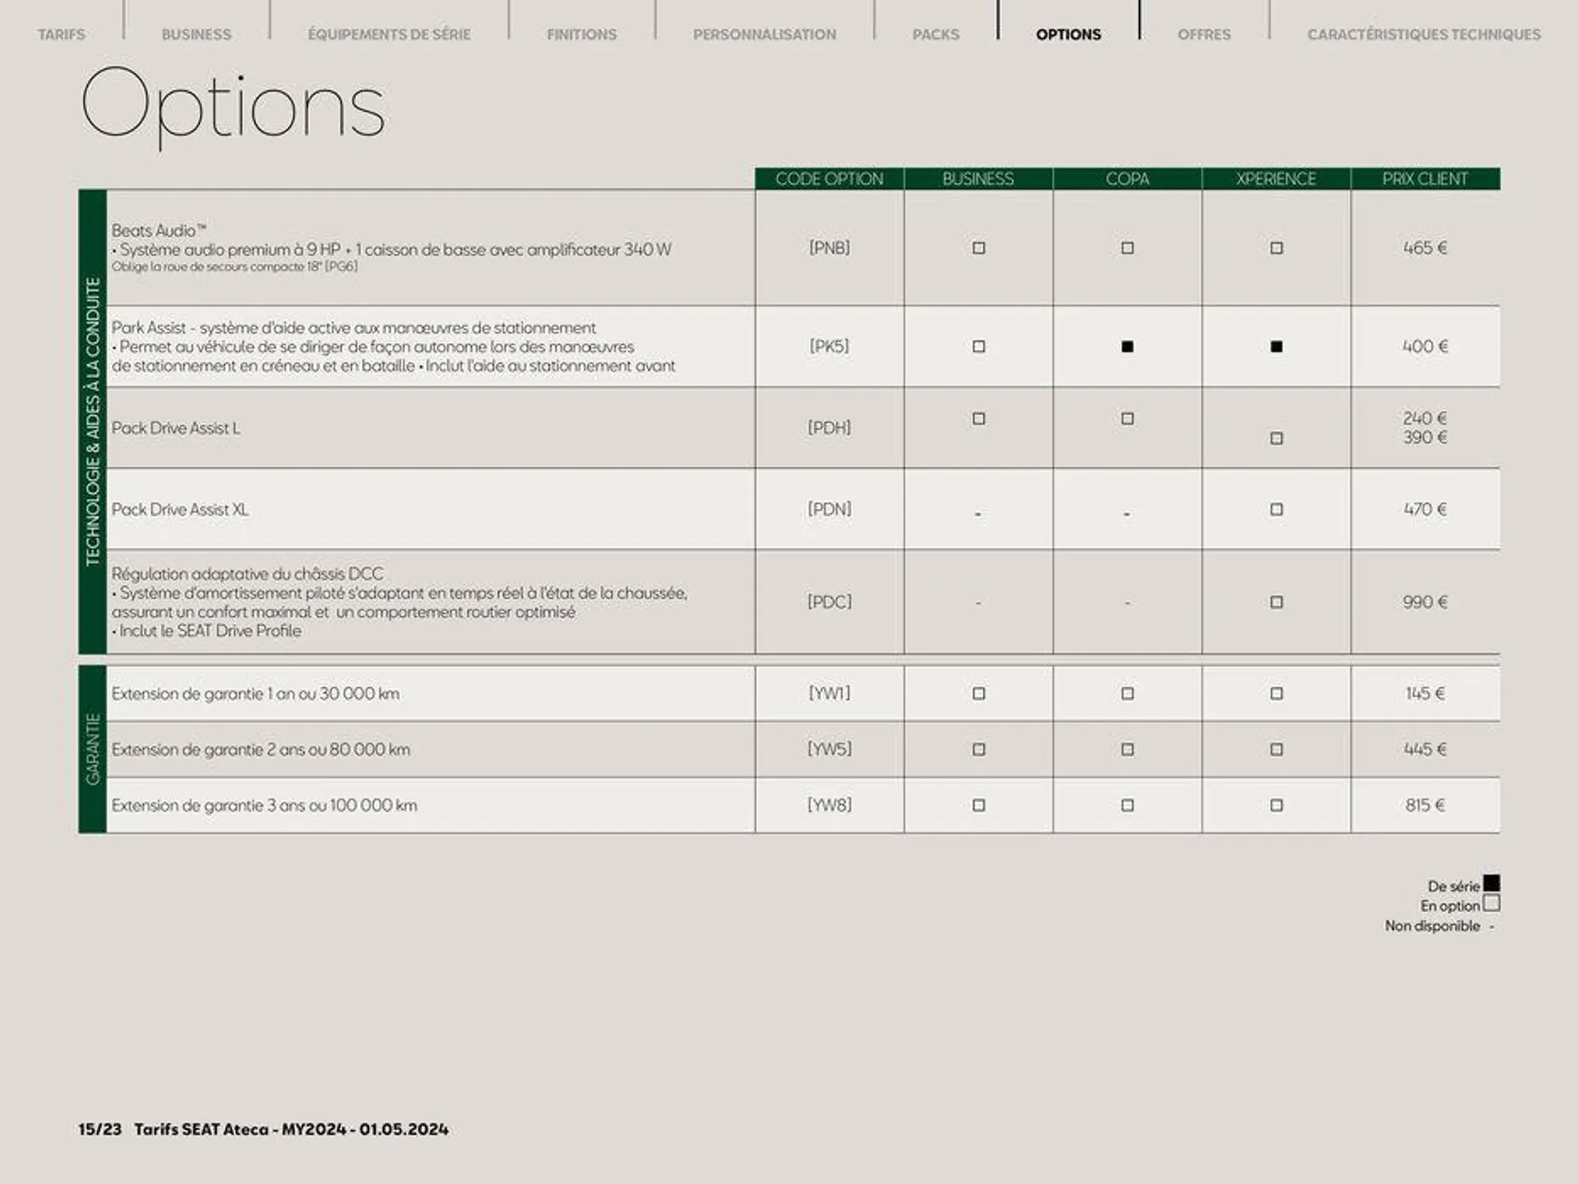The width and height of the screenshot is (1578, 1184).
Task: Click the 400 € Park Assist price
Action: point(1424,346)
